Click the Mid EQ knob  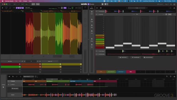click(92, 25)
